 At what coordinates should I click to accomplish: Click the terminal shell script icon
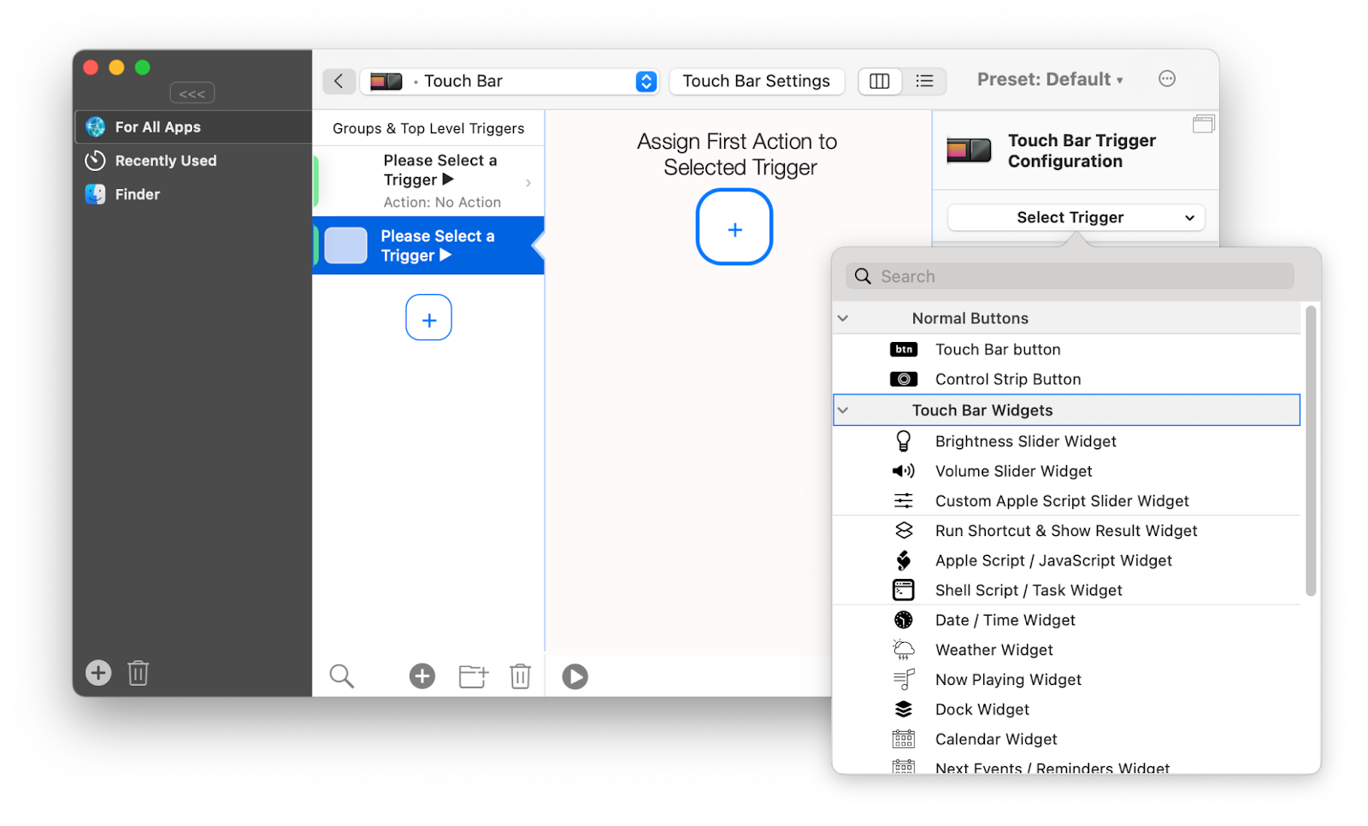coord(904,591)
